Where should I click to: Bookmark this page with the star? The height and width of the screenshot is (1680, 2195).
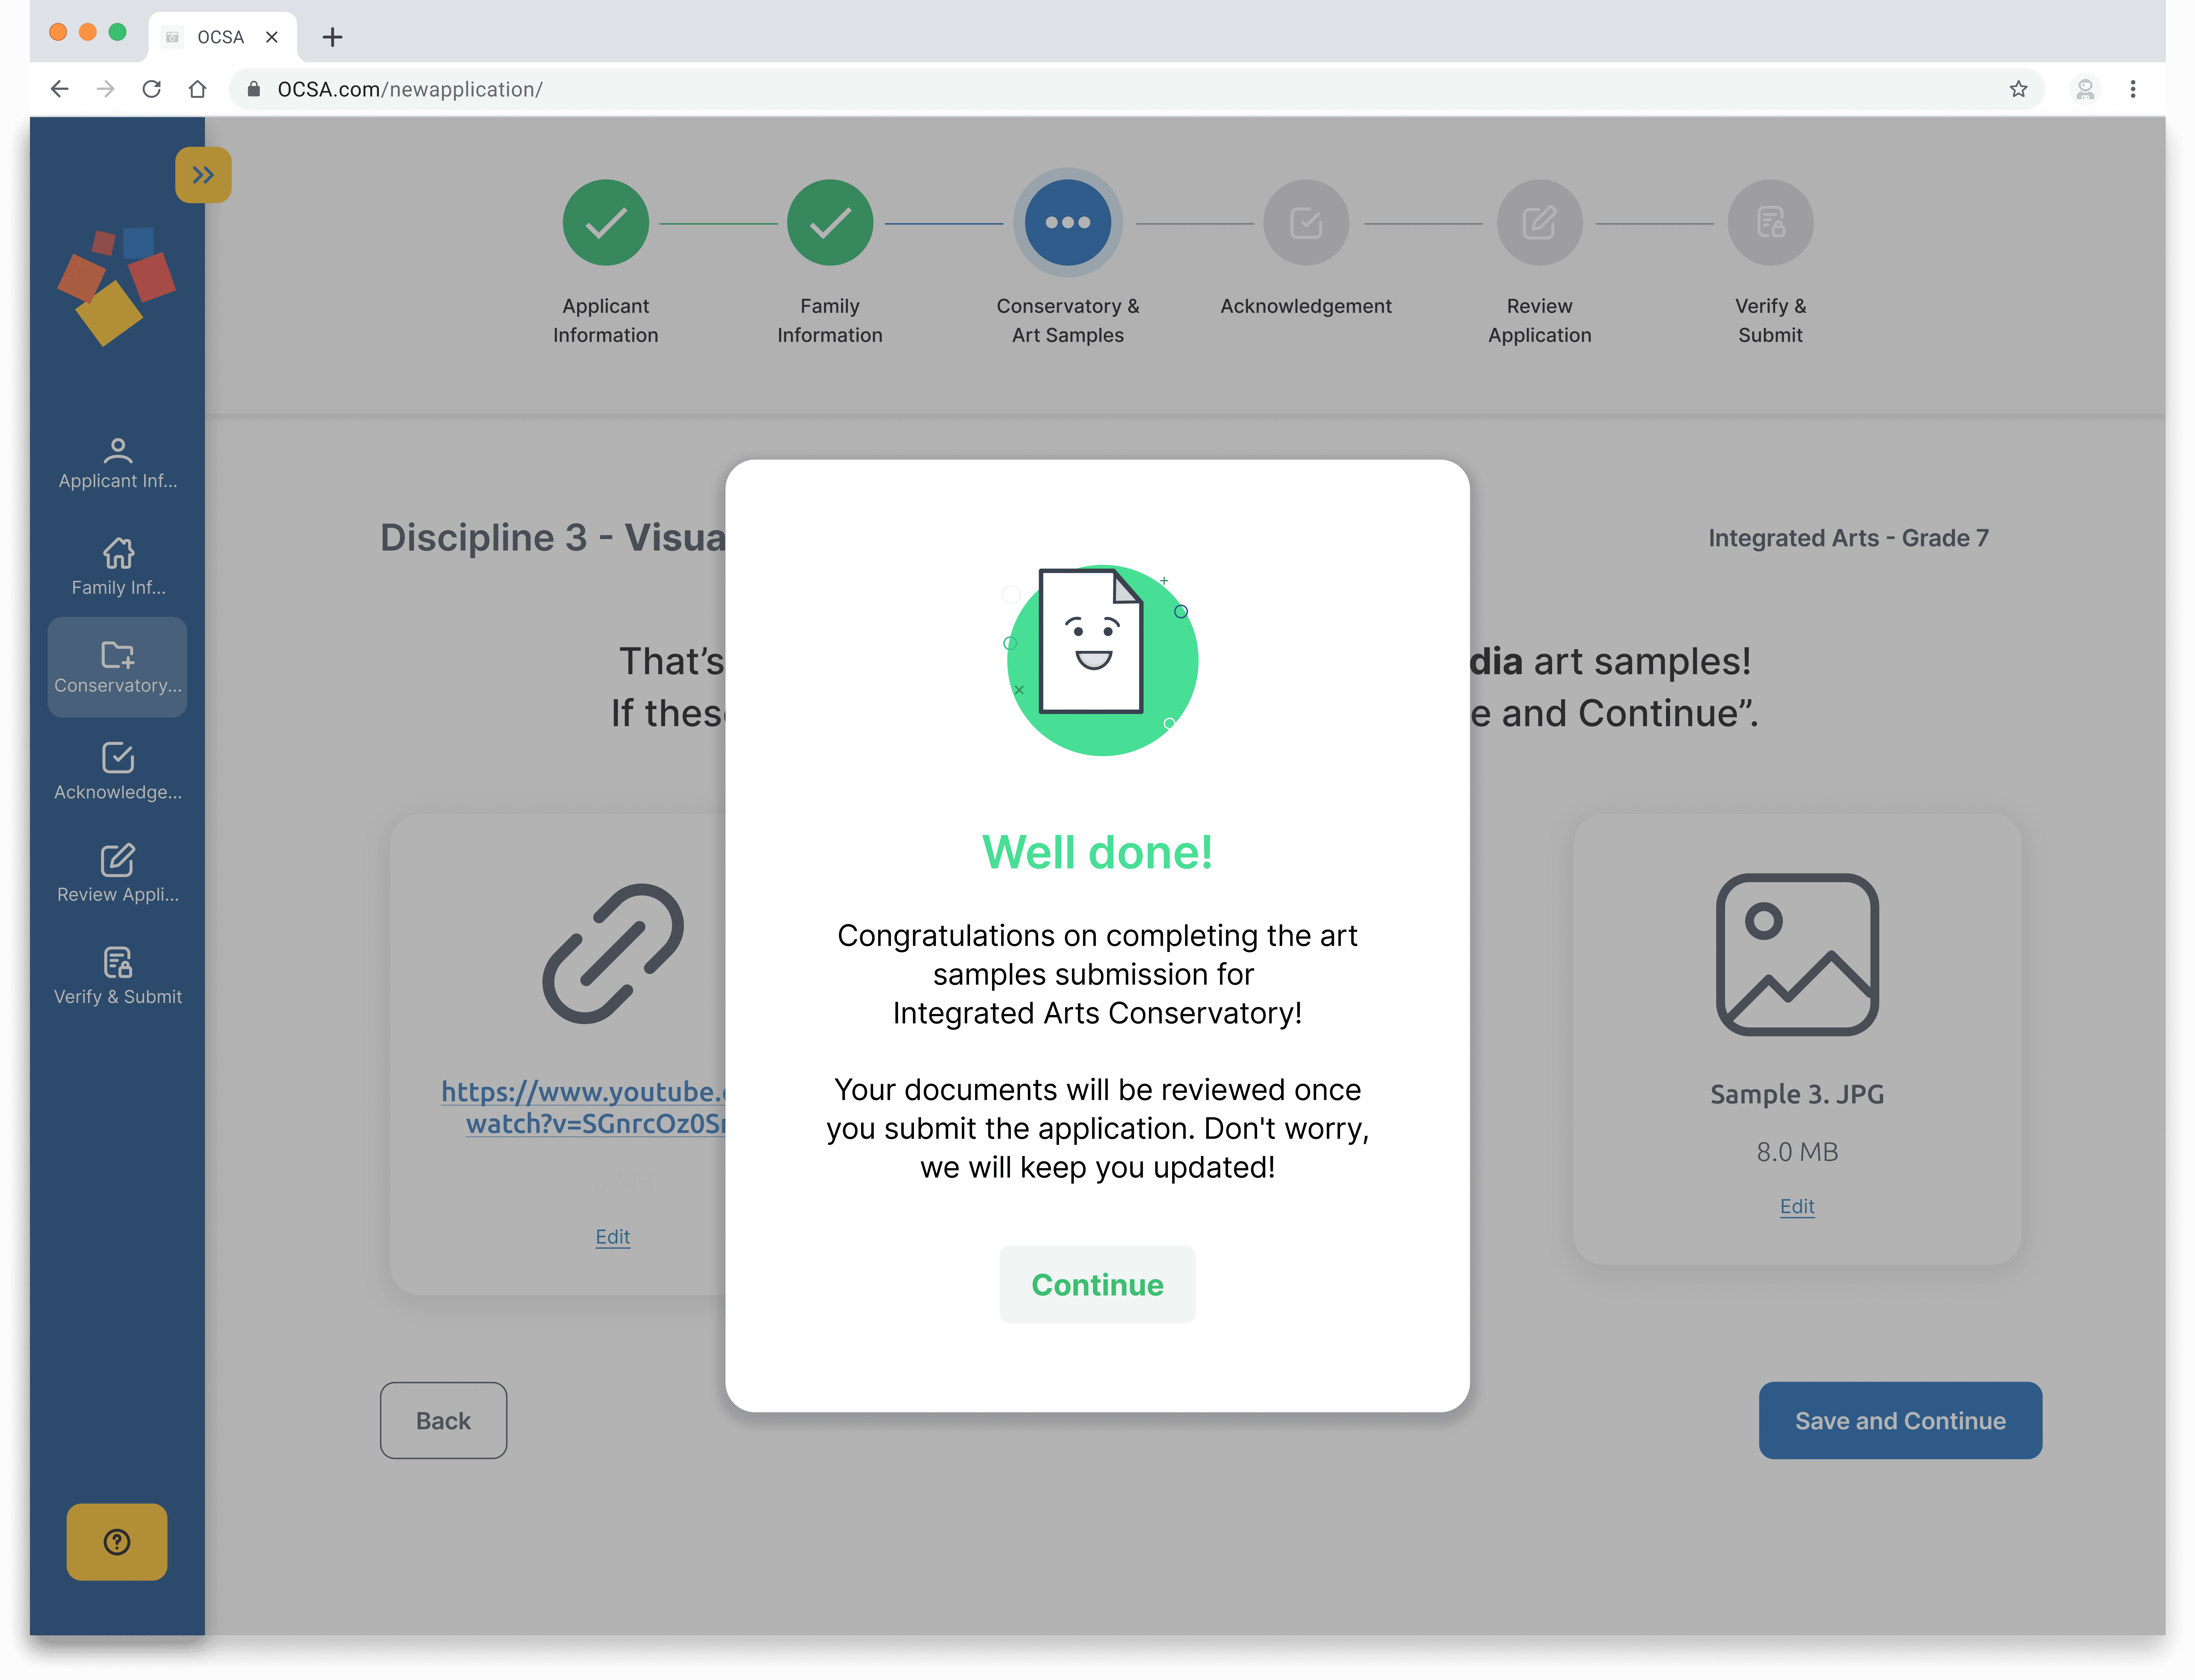[2019, 89]
